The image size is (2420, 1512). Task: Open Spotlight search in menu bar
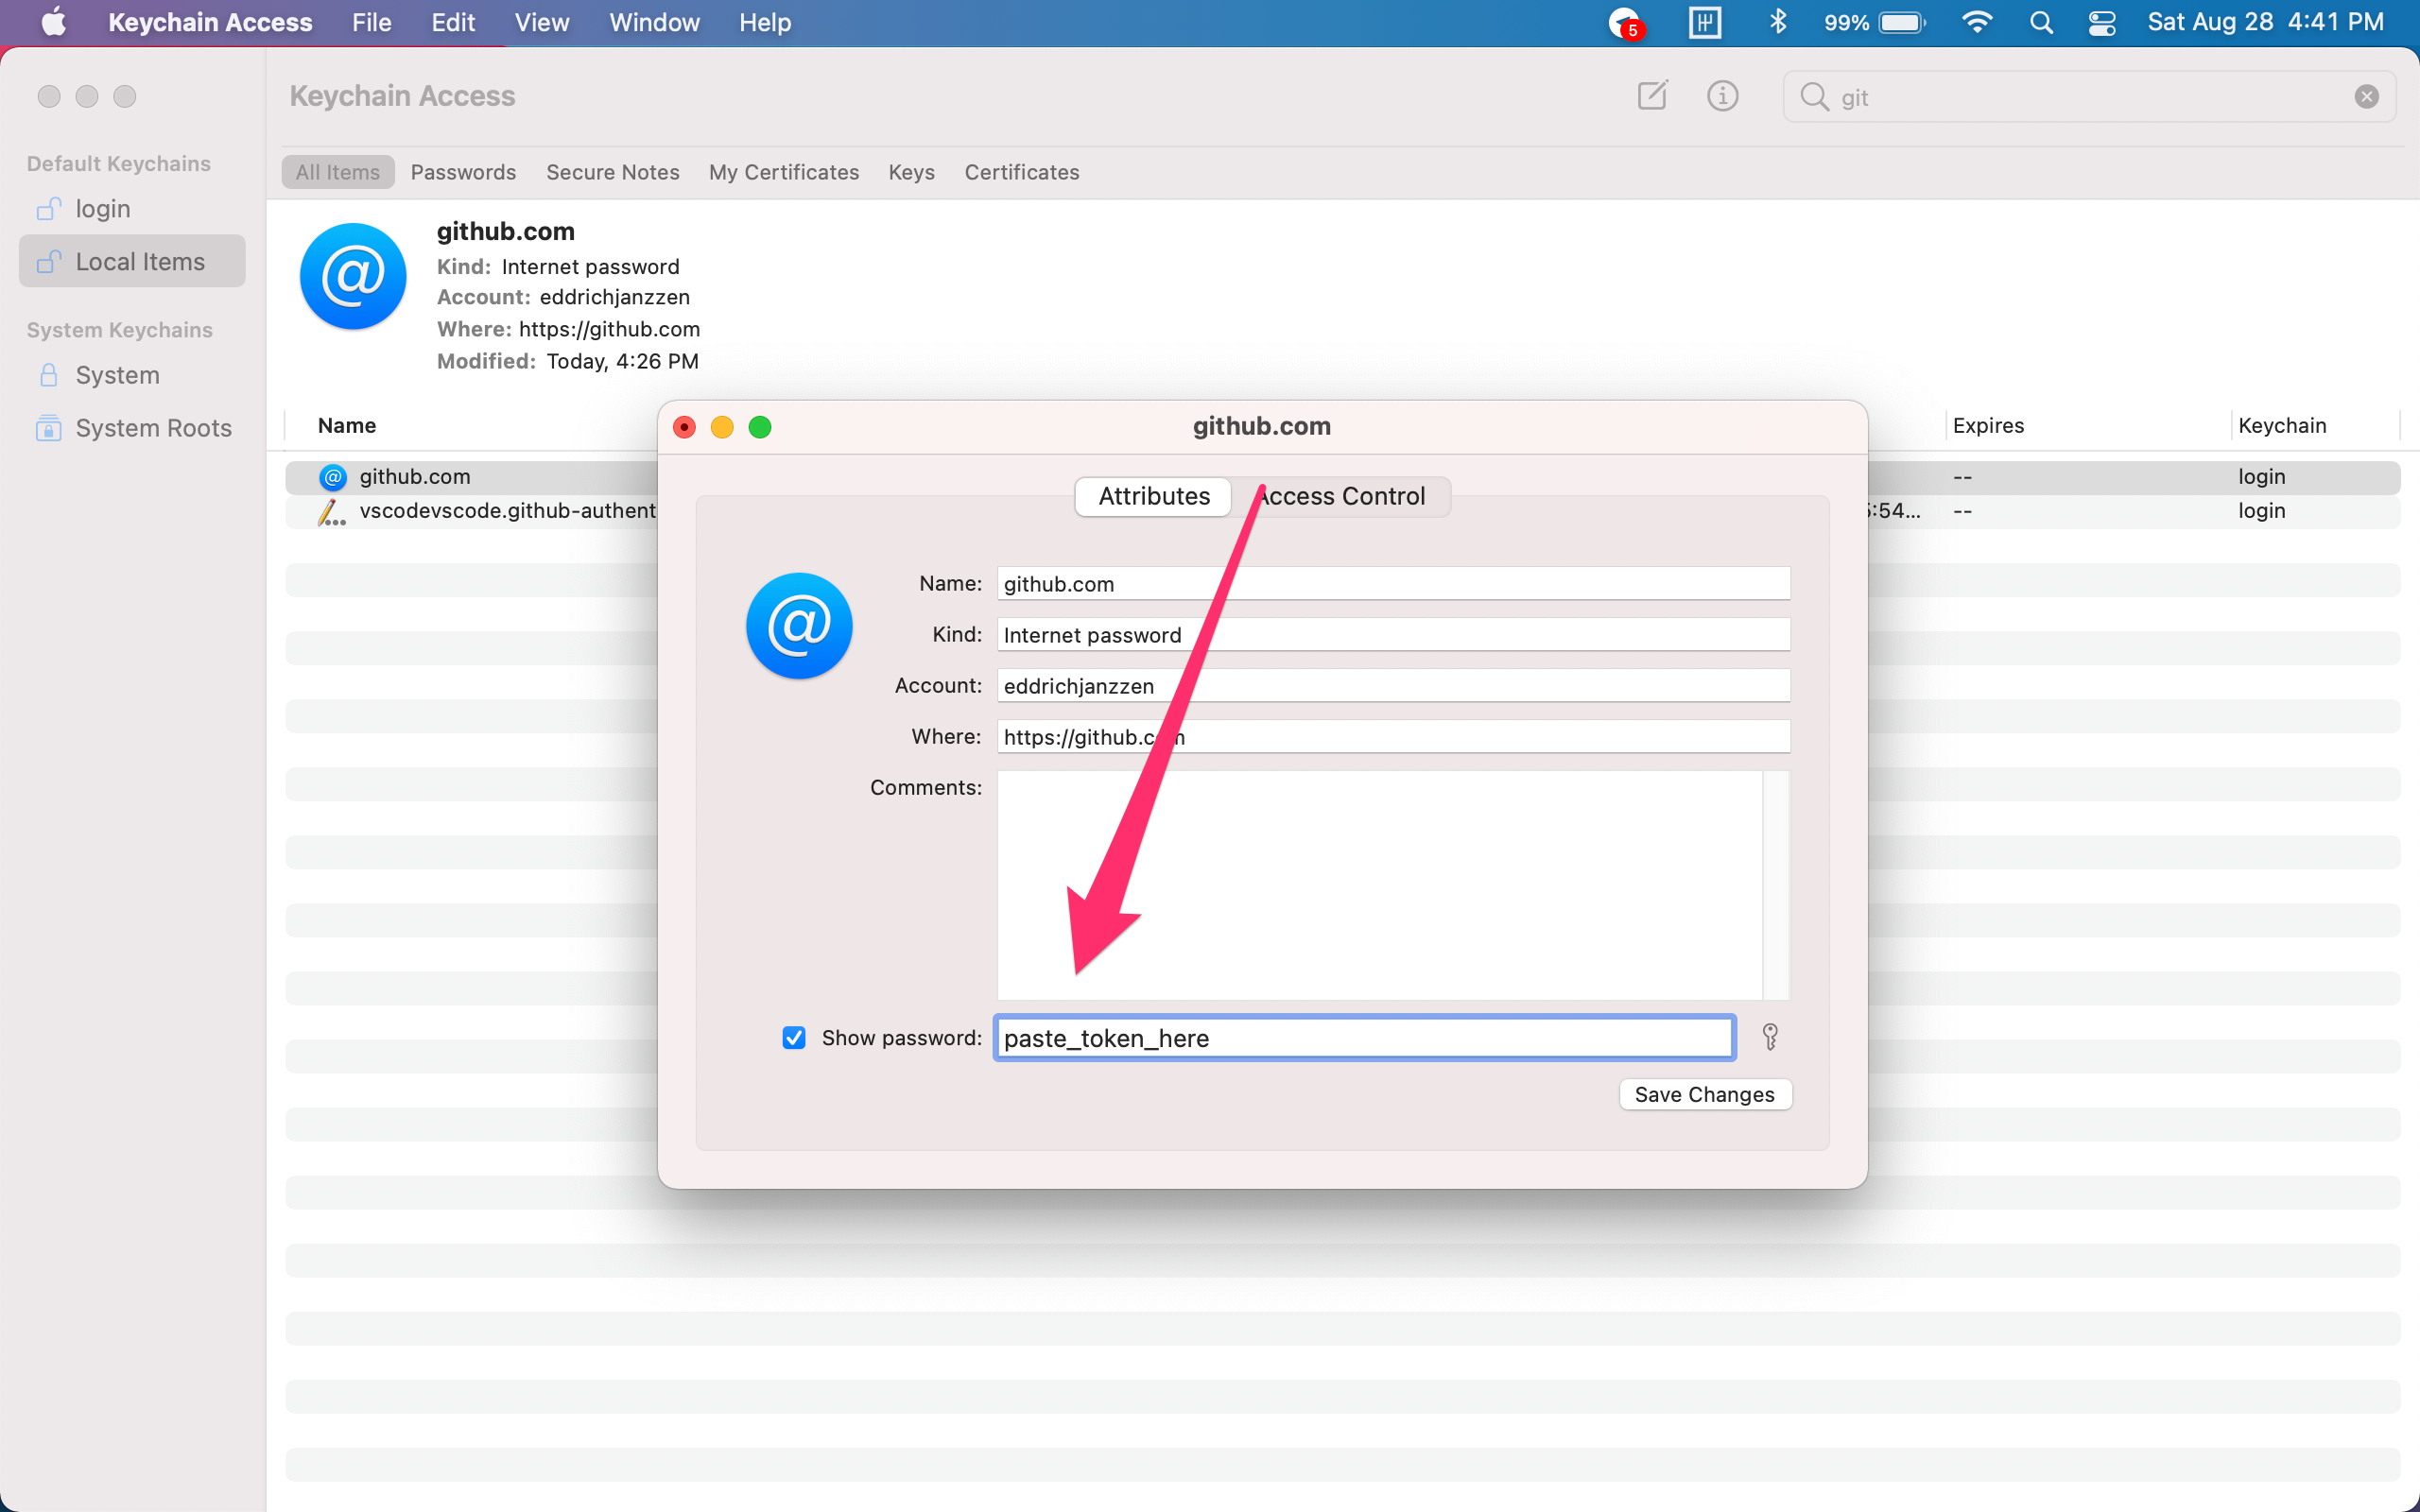click(2041, 22)
